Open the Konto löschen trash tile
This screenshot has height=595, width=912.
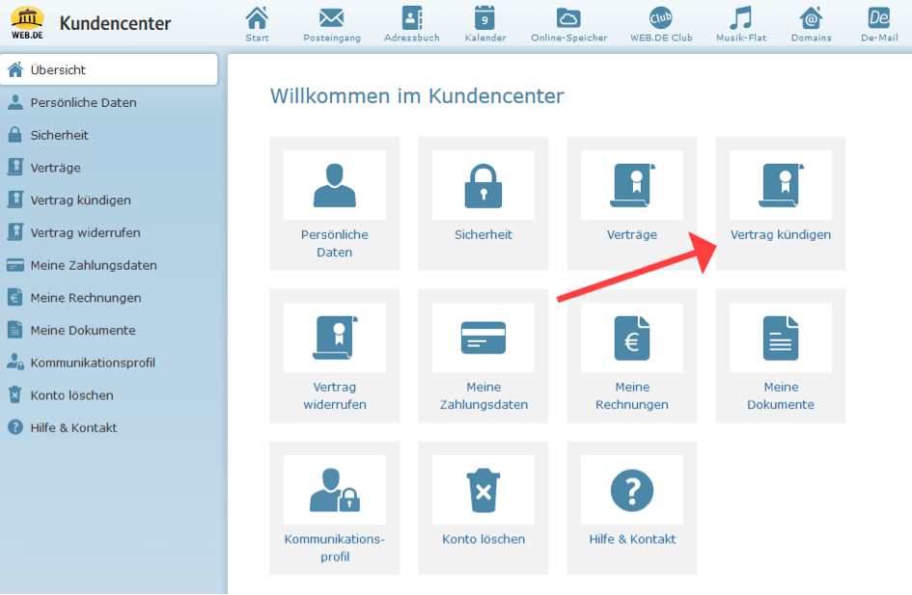click(x=484, y=508)
